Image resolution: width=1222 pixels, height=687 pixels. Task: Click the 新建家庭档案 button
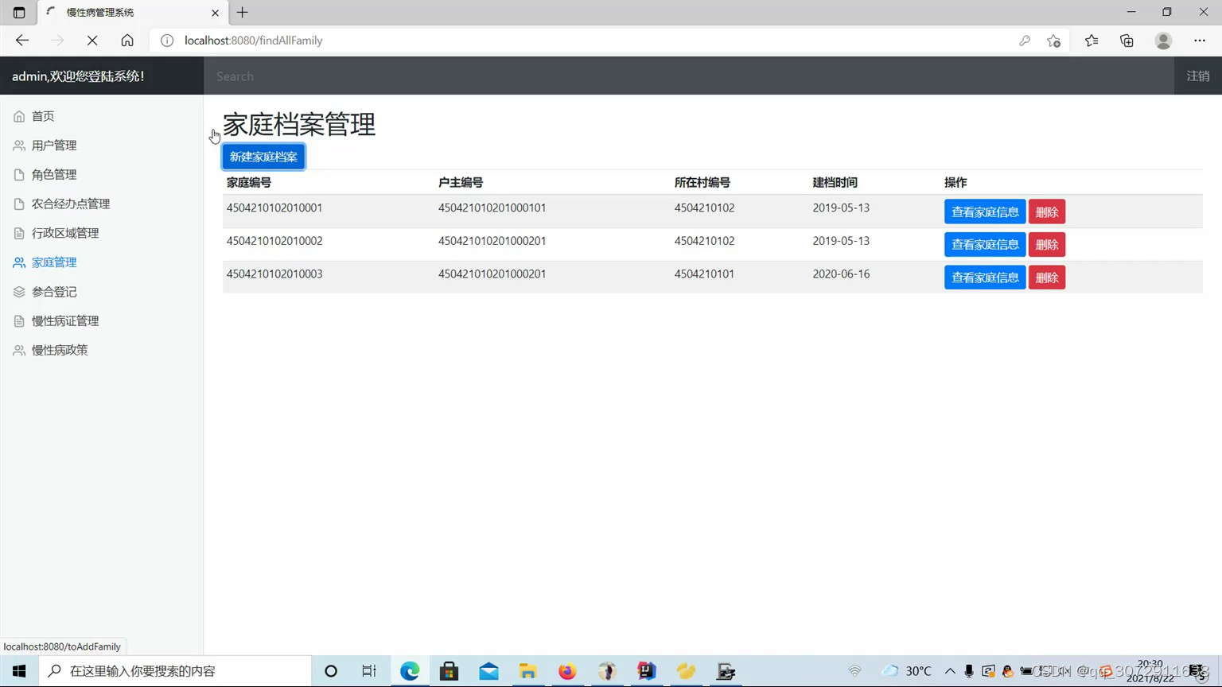point(263,157)
